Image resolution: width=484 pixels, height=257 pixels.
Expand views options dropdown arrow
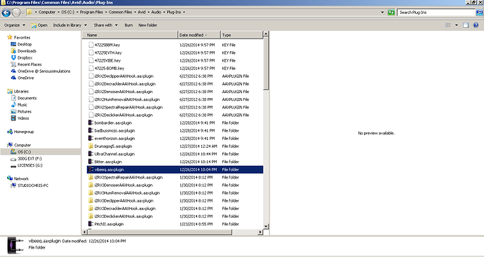pyautogui.click(x=456, y=25)
